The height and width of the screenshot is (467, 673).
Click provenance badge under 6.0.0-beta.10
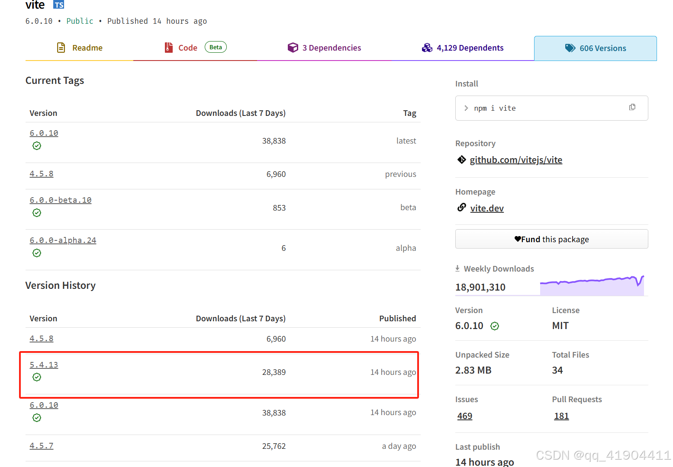click(x=37, y=213)
